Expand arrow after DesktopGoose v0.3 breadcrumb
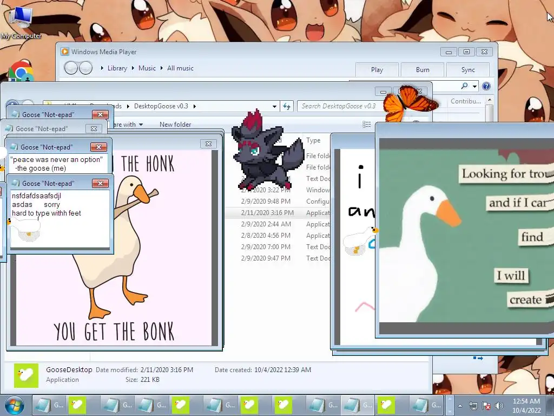Screen dimensions: 554x416 (194, 106)
